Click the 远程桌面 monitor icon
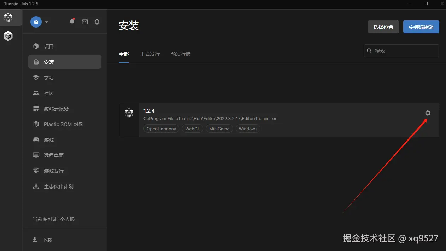The image size is (446, 251). tap(36, 155)
